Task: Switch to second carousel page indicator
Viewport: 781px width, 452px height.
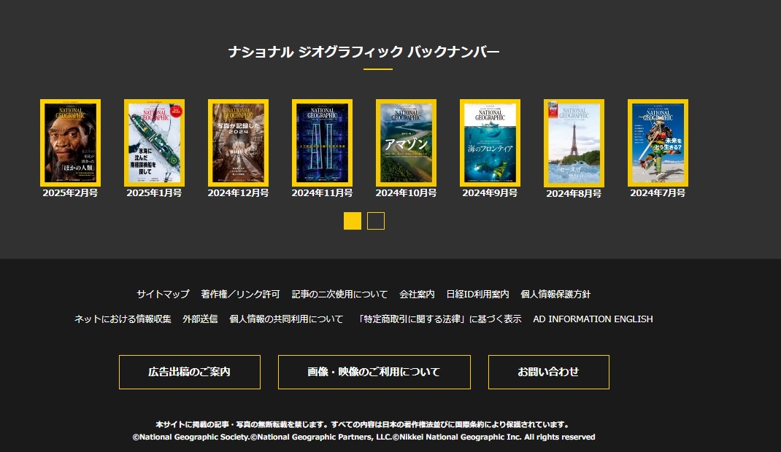Action: 376,221
